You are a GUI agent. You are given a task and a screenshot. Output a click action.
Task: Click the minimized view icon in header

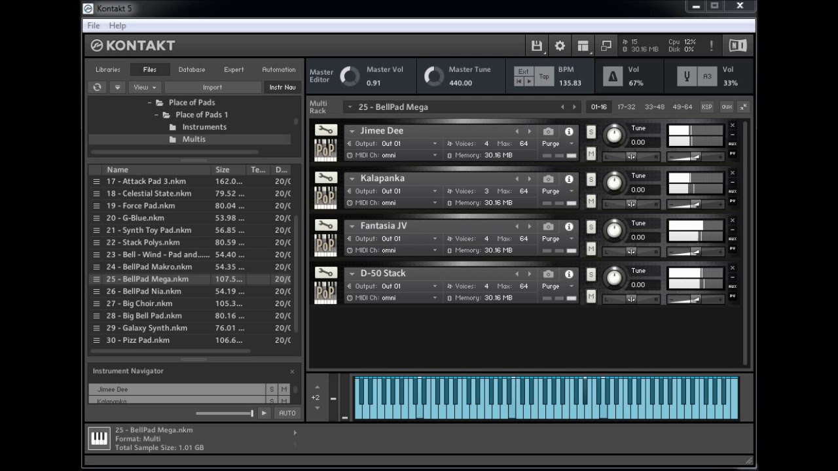(606, 46)
